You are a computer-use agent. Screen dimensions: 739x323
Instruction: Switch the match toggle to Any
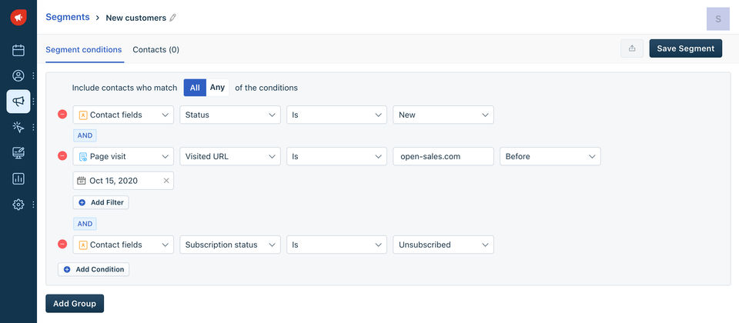[217, 88]
